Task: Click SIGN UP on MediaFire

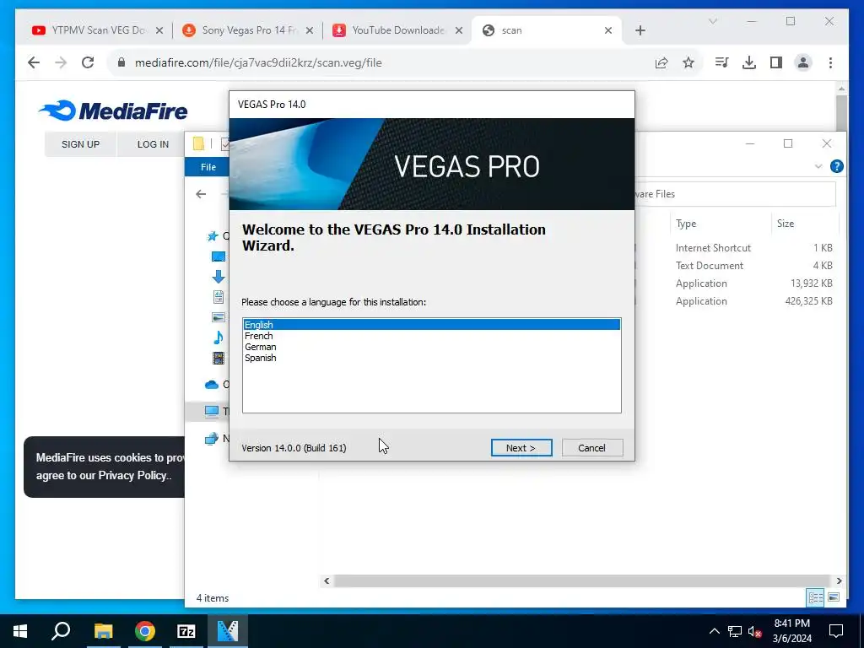Action: coord(80,144)
